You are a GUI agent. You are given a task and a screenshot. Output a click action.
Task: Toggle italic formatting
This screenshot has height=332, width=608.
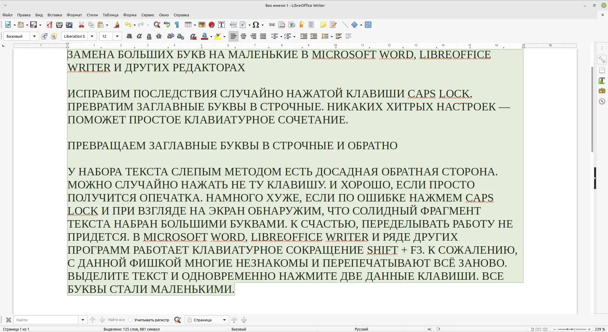click(139, 36)
